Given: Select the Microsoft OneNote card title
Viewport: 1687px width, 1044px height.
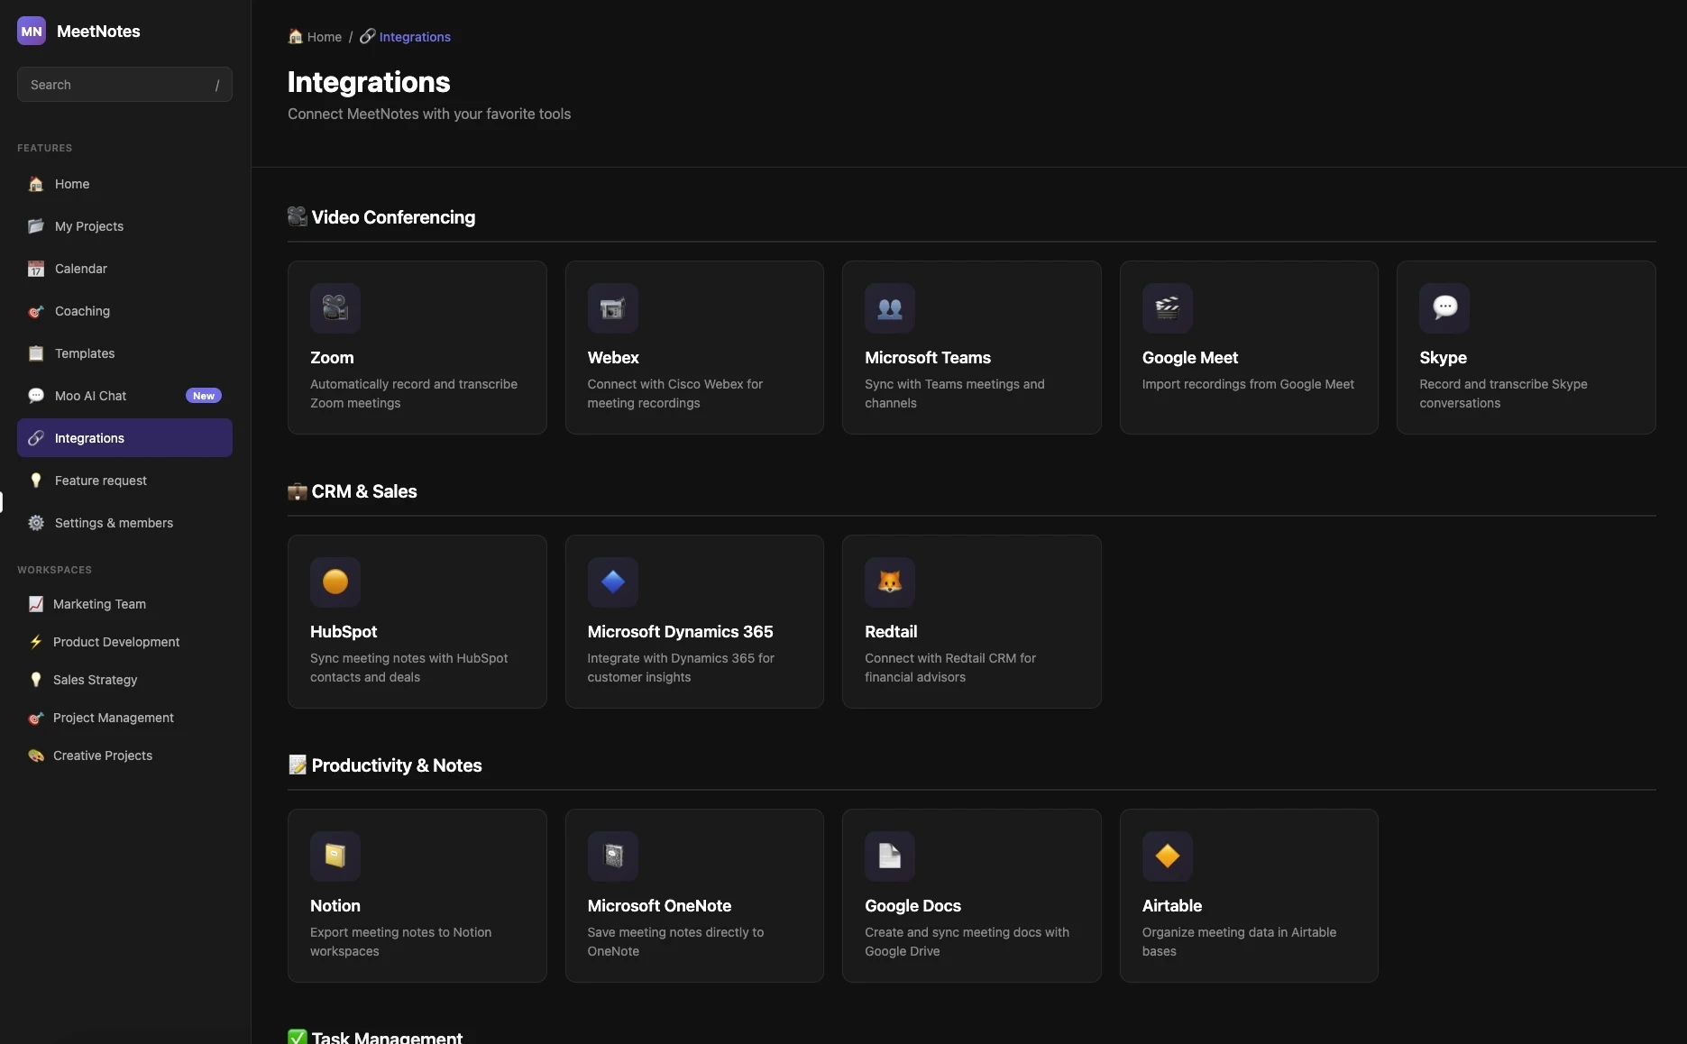Looking at the screenshot, I should coord(659,906).
